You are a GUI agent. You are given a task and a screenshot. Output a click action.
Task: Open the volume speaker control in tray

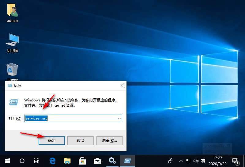(x=196, y=161)
